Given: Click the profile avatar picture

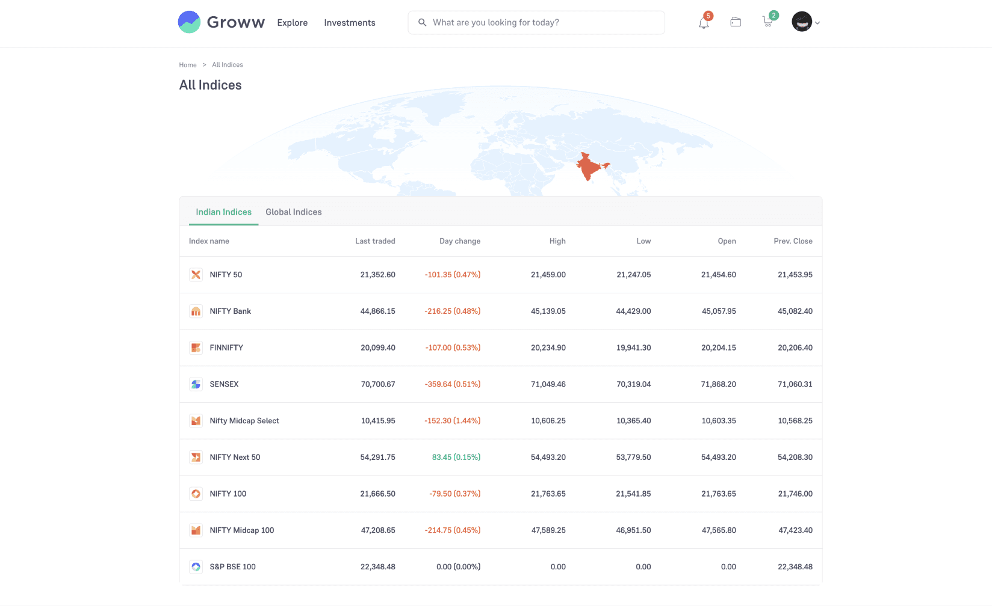Looking at the screenshot, I should [802, 22].
